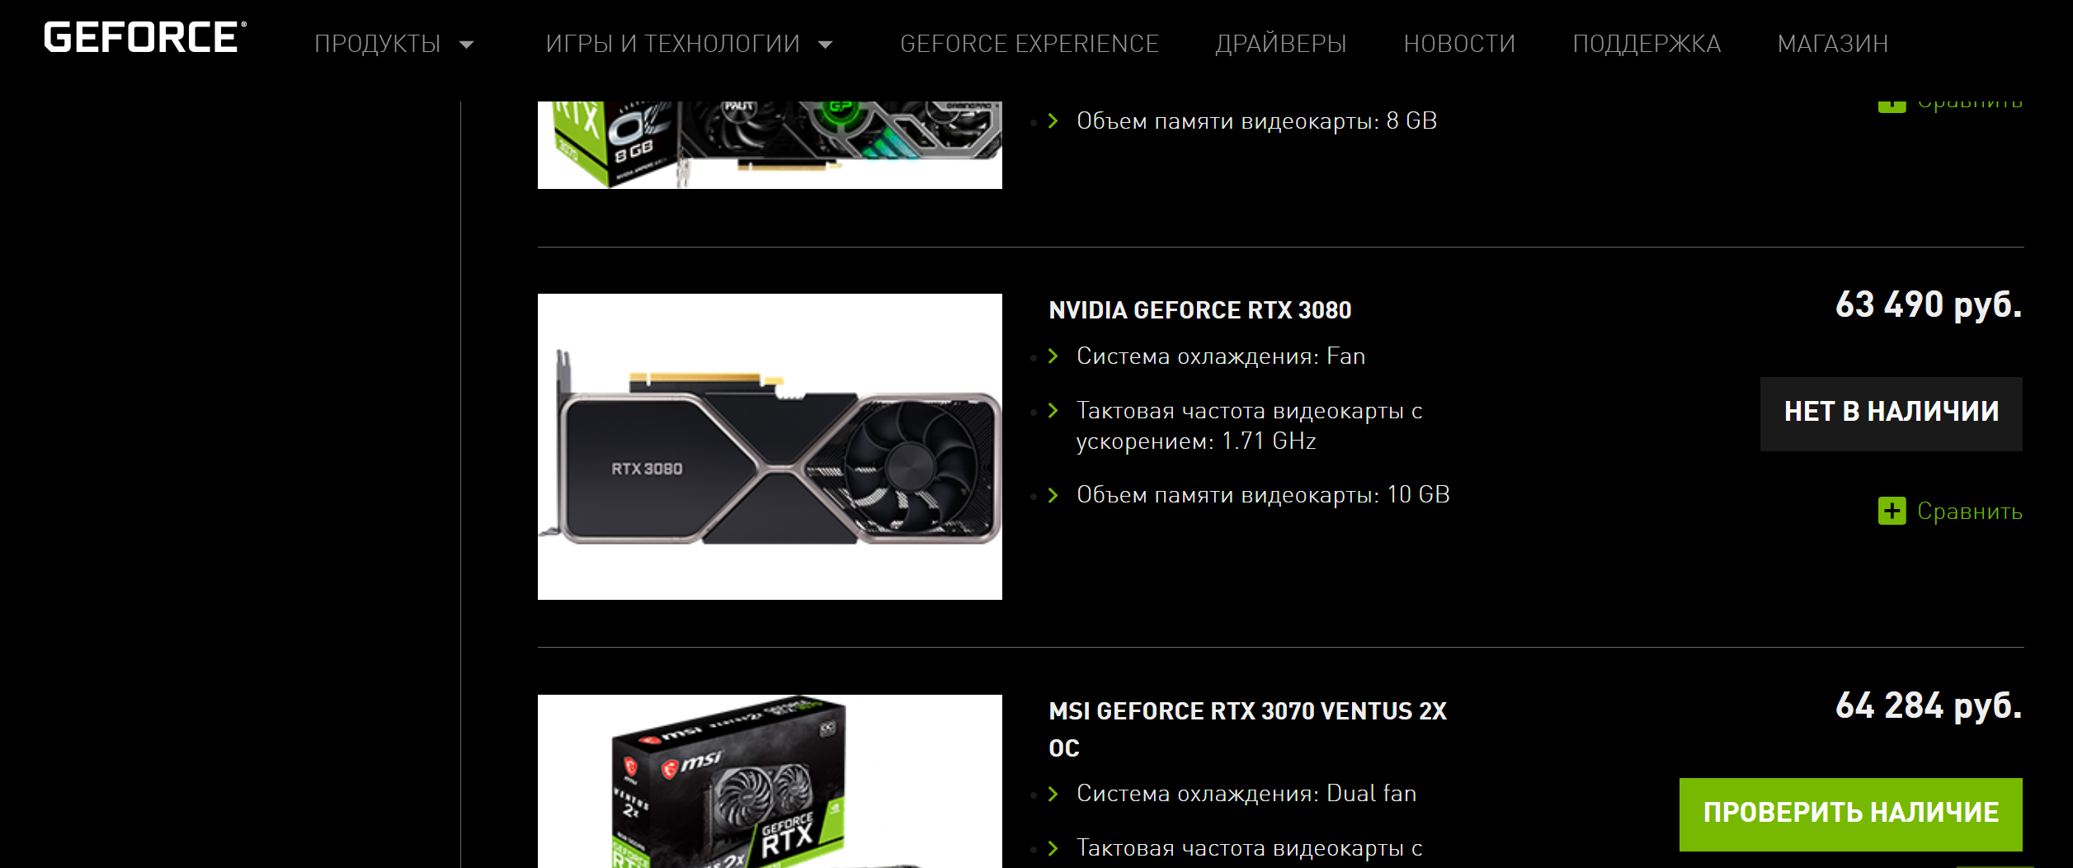Image resolution: width=2073 pixels, height=868 pixels.
Task: Open the MSI RTX 3070 Ventus box image
Action: click(770, 781)
